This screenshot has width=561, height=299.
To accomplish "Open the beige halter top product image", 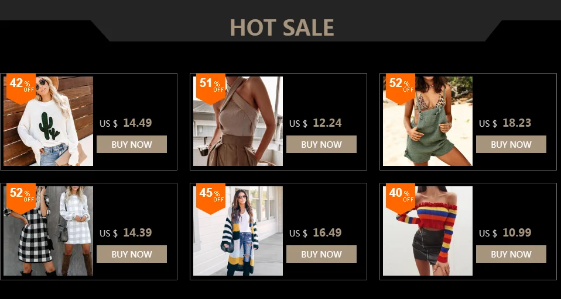I will 238,121.
